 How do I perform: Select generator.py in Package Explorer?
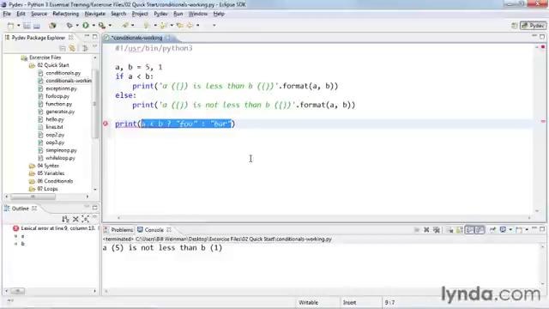tap(60, 112)
